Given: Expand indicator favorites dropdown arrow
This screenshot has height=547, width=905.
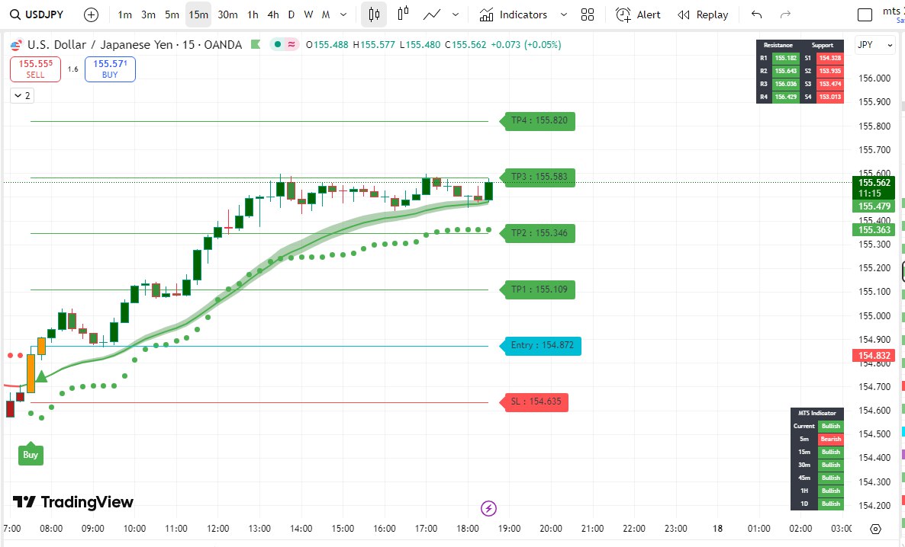Looking at the screenshot, I should (x=563, y=14).
